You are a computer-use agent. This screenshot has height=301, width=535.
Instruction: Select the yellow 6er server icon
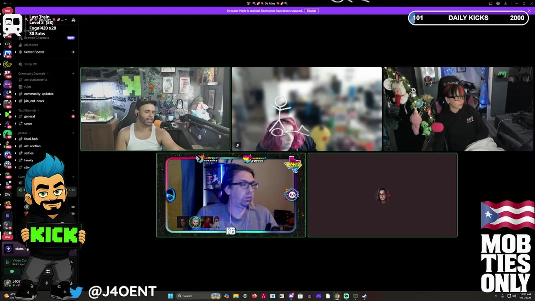[7, 64]
